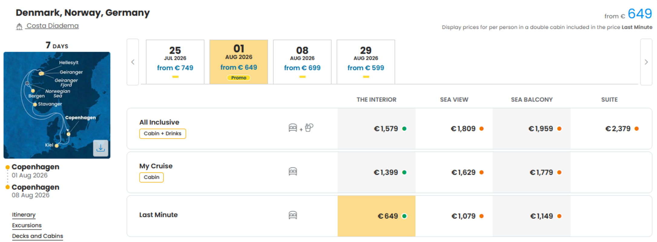Click the cabin bed icon in My Cruise row

[293, 172]
